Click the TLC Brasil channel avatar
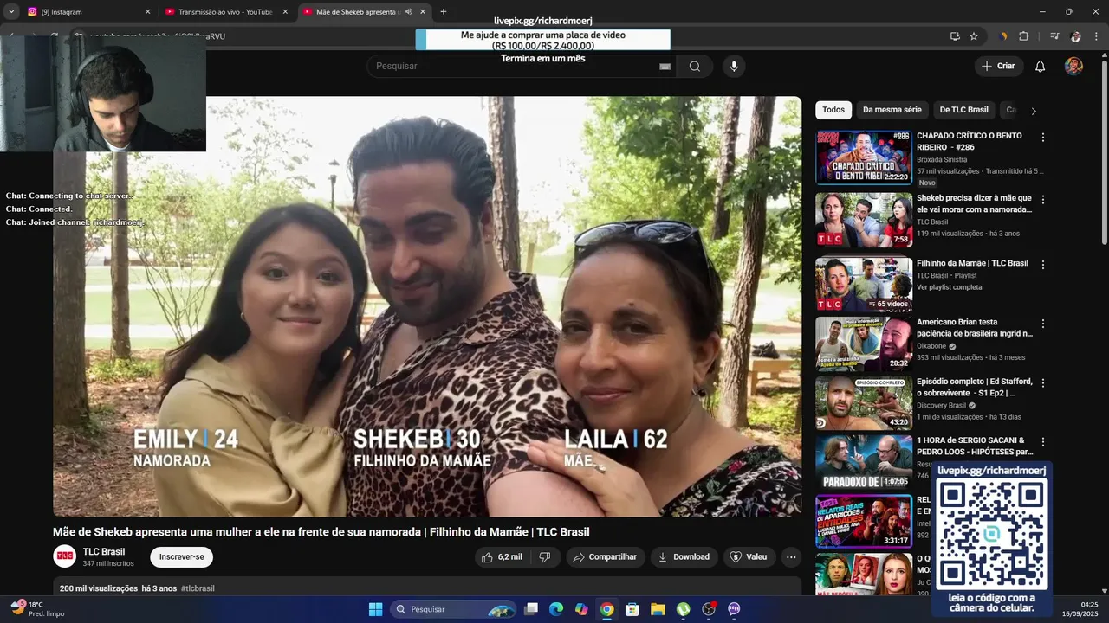The image size is (1109, 623). click(x=65, y=557)
